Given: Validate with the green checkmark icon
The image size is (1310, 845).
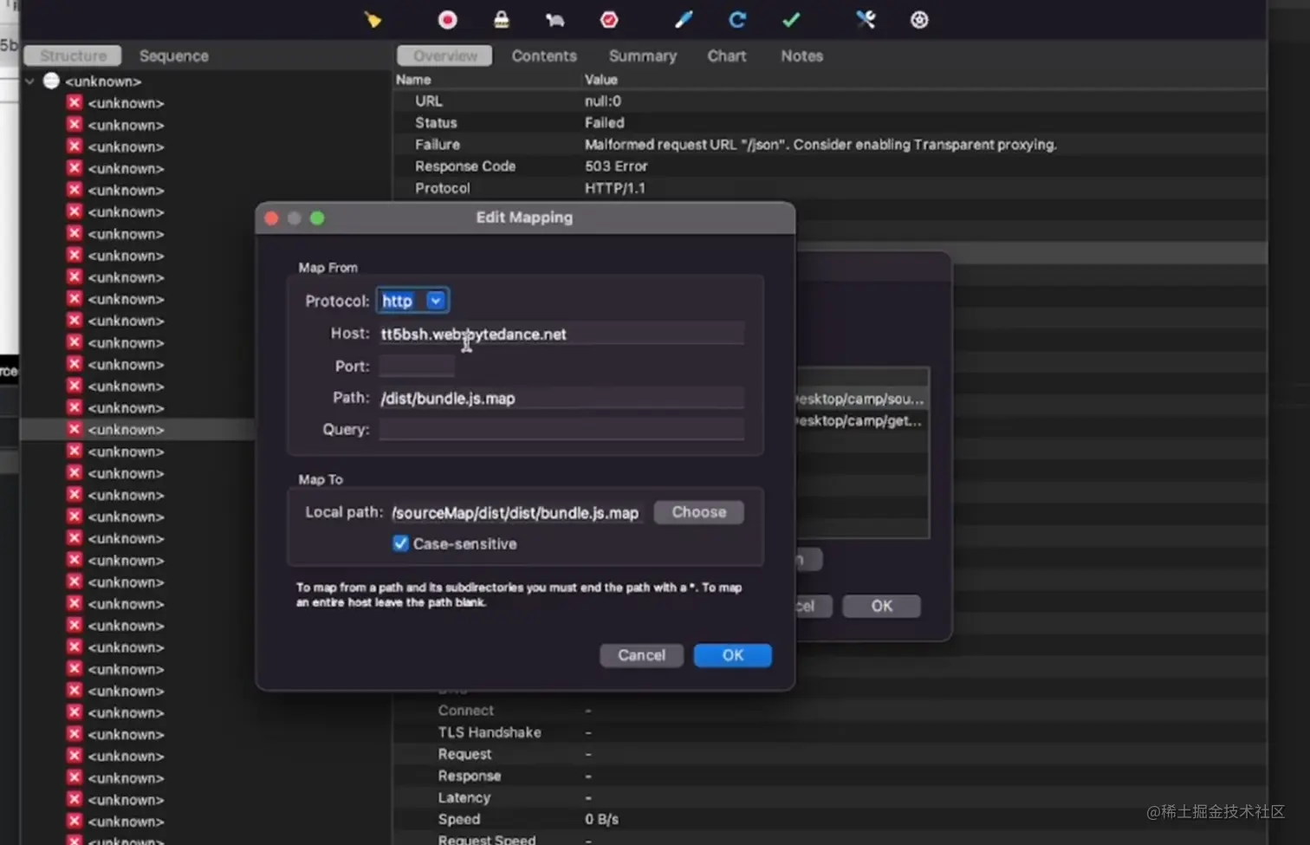Looking at the screenshot, I should pos(791,19).
